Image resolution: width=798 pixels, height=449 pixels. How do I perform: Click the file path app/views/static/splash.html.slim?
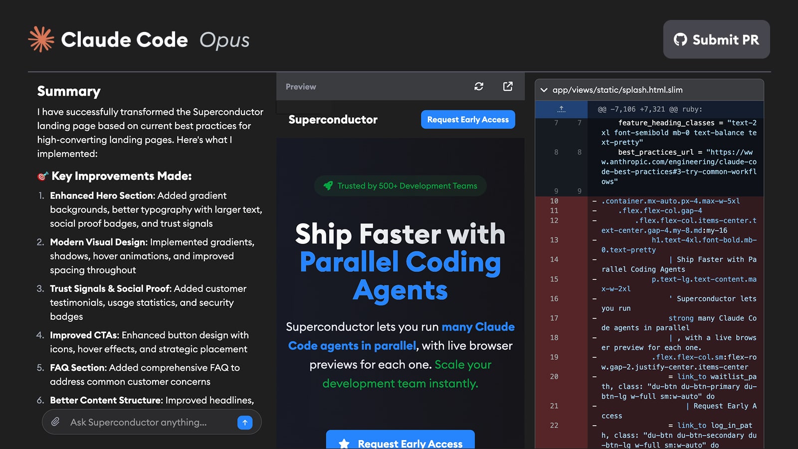point(617,90)
